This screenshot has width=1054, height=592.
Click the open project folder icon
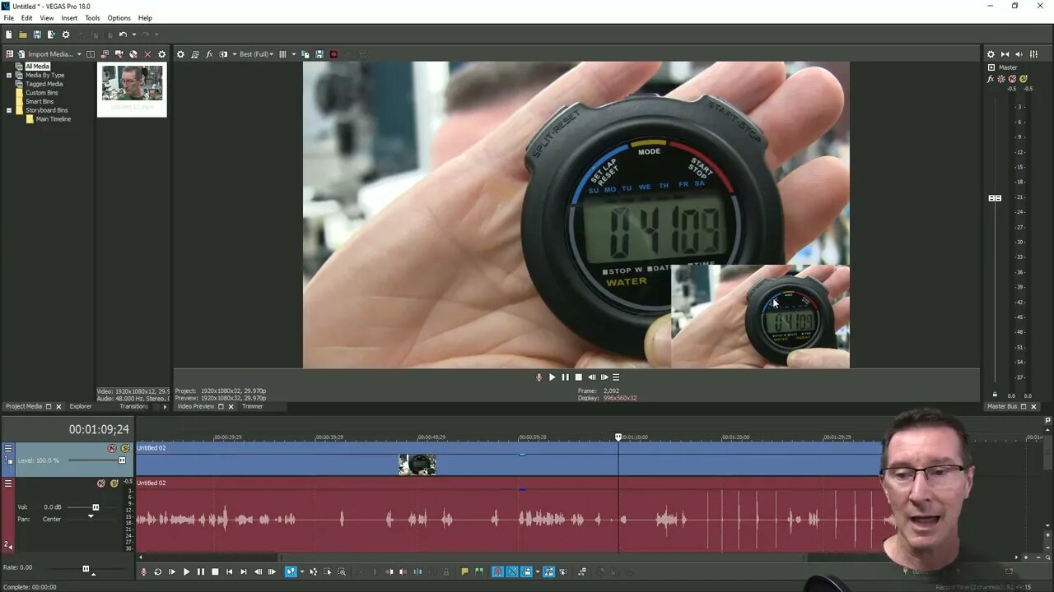(x=23, y=35)
